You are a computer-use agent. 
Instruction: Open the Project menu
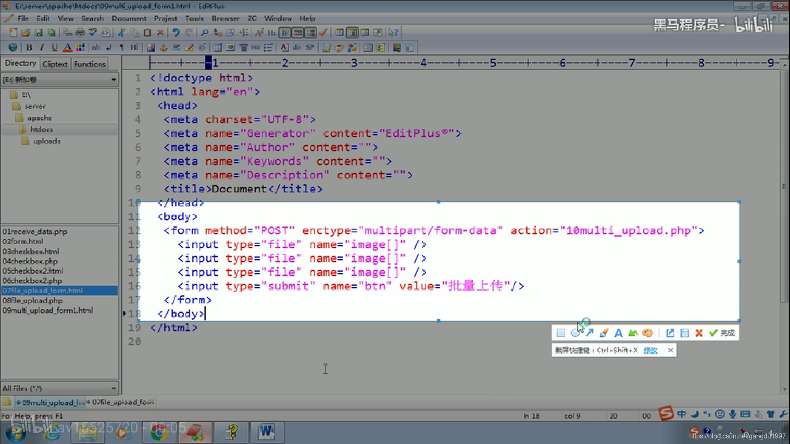click(166, 18)
